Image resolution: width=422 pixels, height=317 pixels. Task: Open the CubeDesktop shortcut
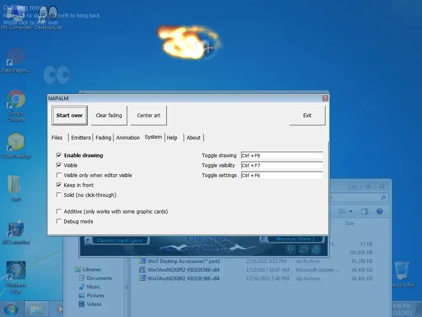pyautogui.click(x=16, y=146)
